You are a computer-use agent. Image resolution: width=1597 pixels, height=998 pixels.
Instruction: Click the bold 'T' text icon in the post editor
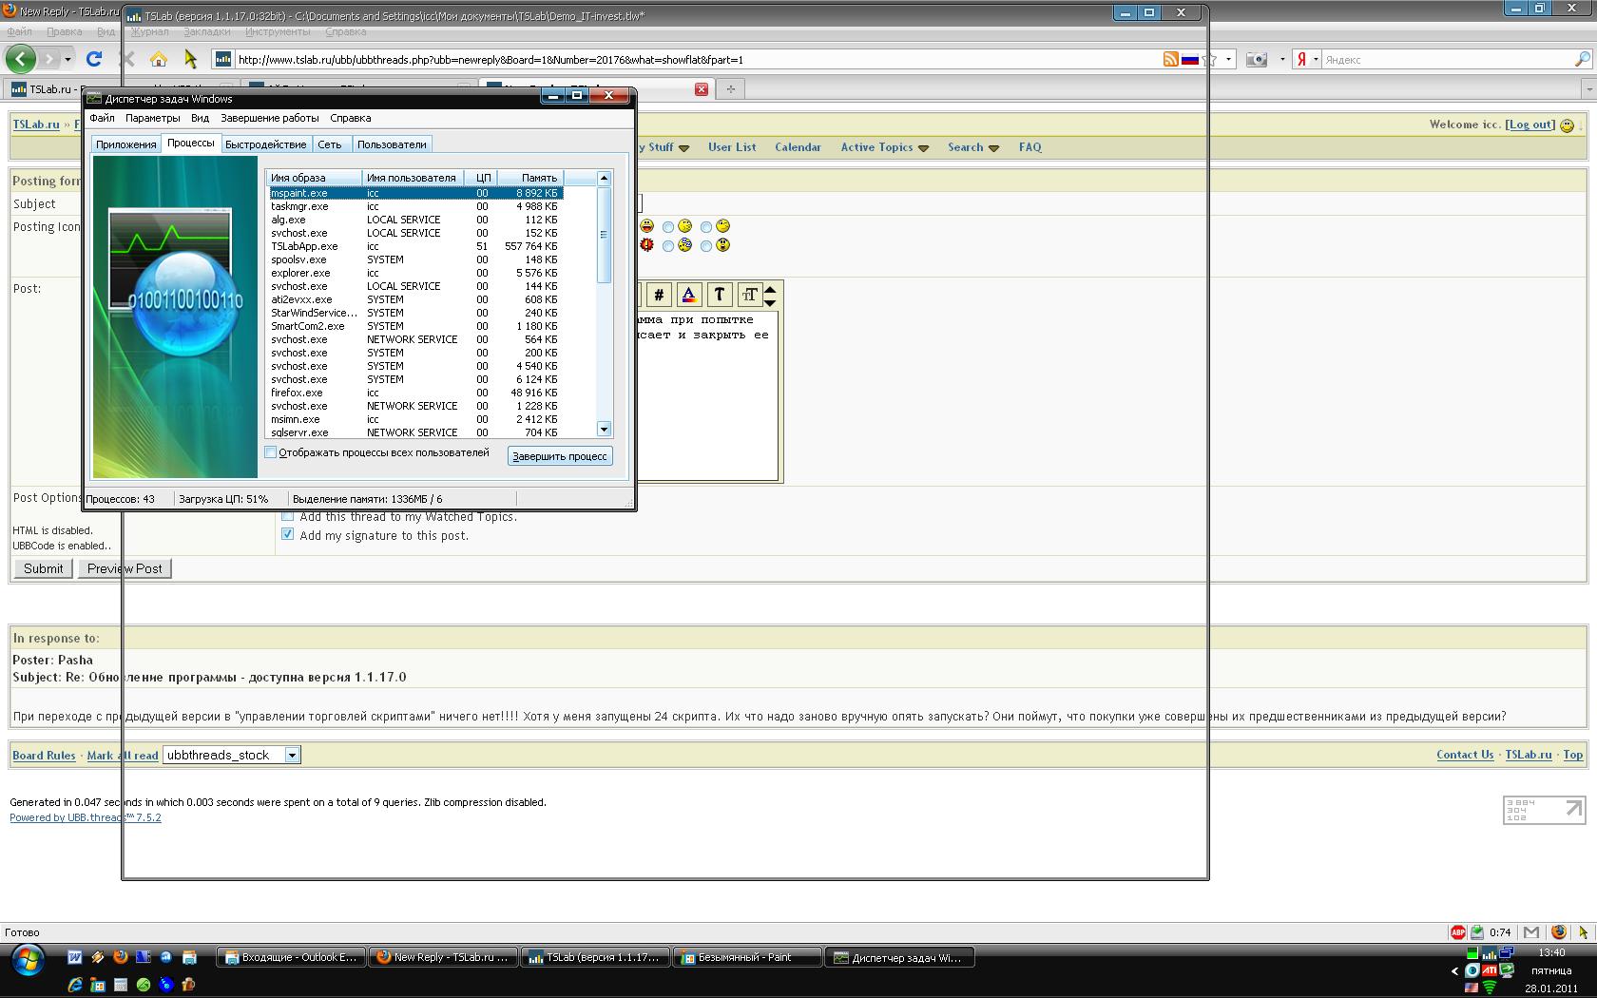tap(720, 295)
